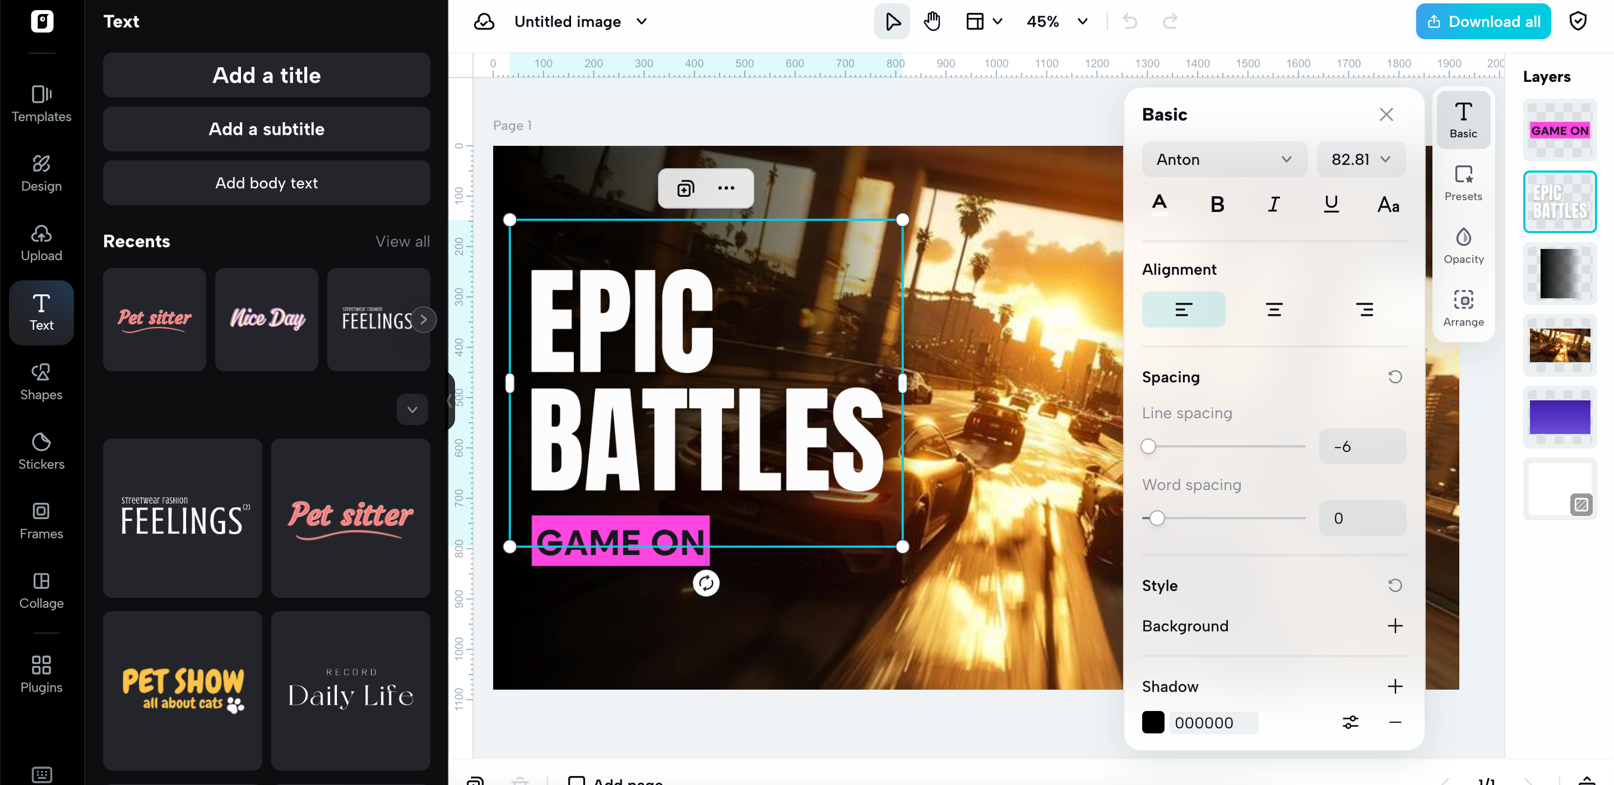Toggle italic styling
Image resolution: width=1614 pixels, height=785 pixels.
tap(1273, 203)
